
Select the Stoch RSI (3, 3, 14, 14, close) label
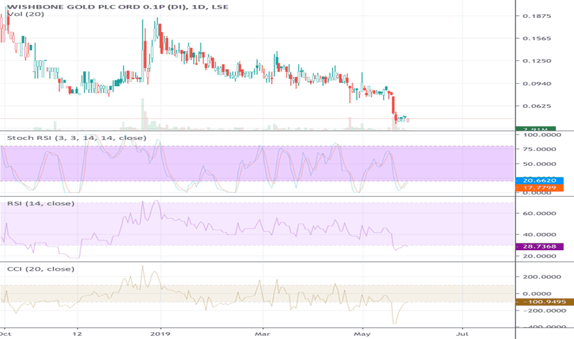point(76,138)
